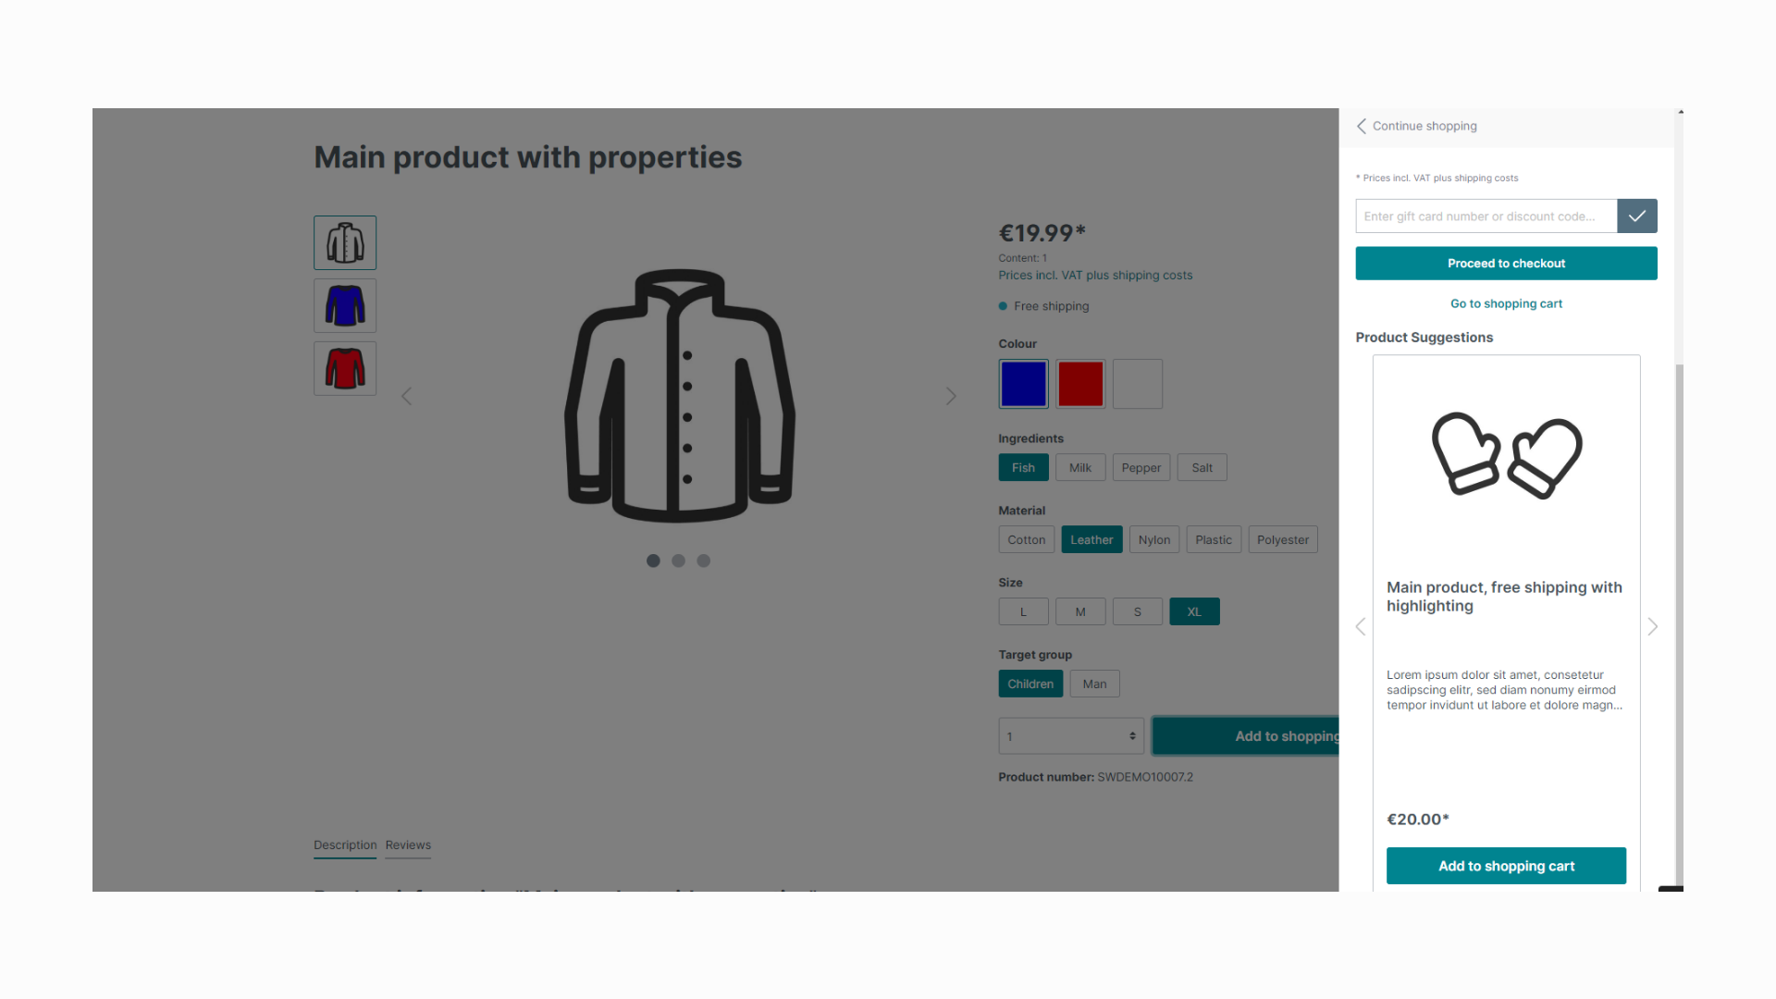
Task: Click the left chevron on product suggestions
Action: click(x=1362, y=627)
